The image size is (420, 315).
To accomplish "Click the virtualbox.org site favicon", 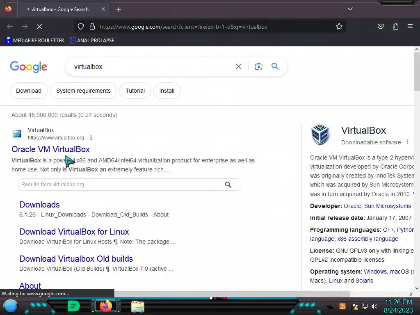I will click(x=17, y=133).
